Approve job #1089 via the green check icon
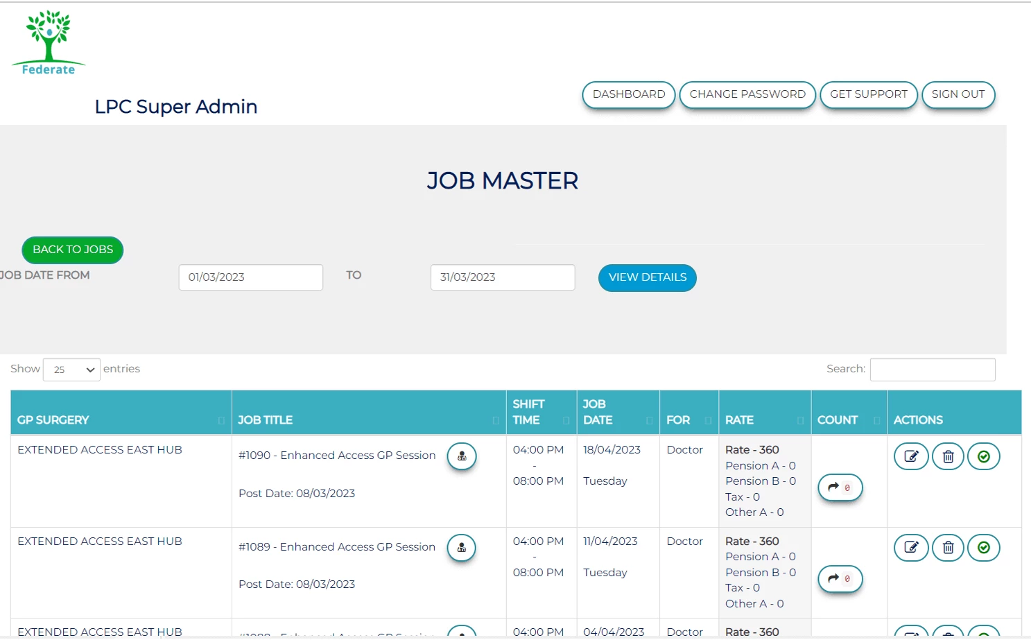The width and height of the screenshot is (1031, 640). [984, 548]
